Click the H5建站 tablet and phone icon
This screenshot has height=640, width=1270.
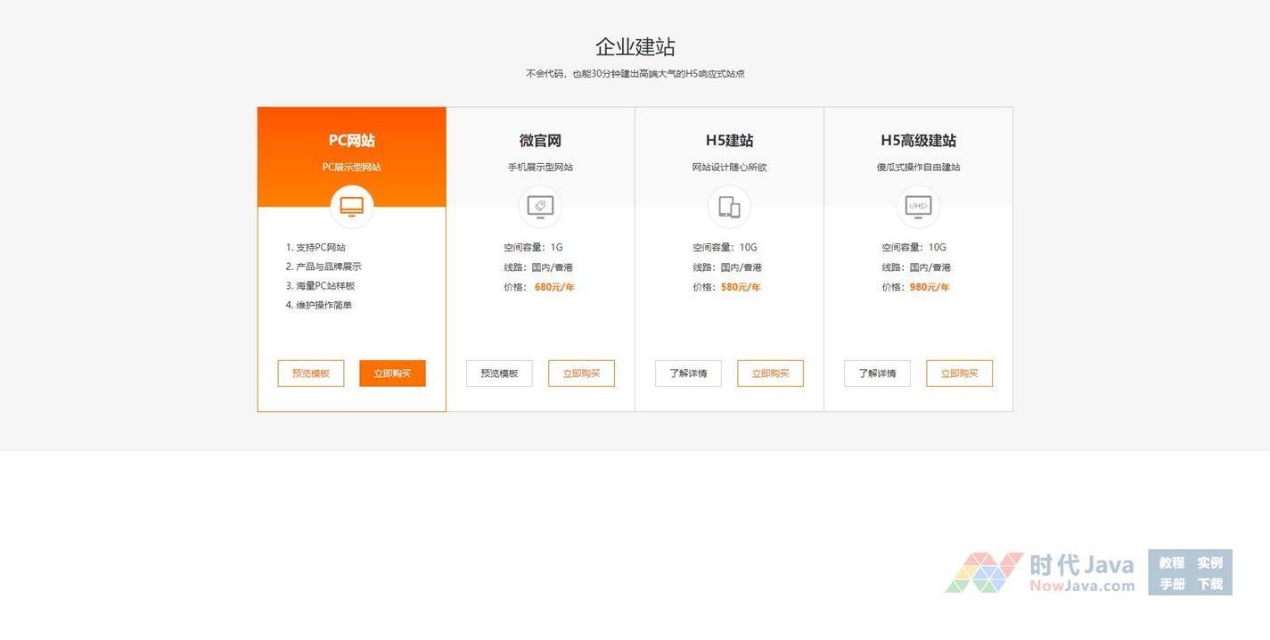(729, 207)
